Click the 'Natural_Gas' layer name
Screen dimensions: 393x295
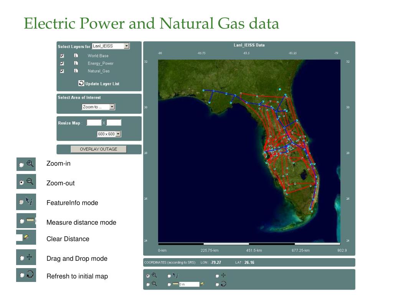[99, 71]
